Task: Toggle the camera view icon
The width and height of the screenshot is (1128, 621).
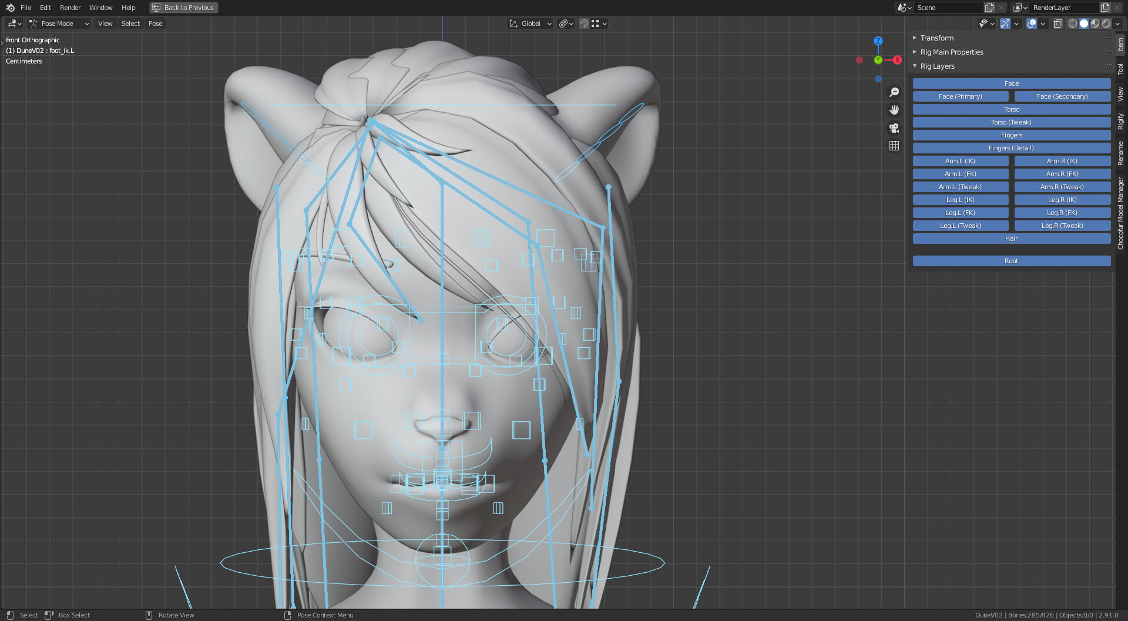Action: tap(894, 128)
